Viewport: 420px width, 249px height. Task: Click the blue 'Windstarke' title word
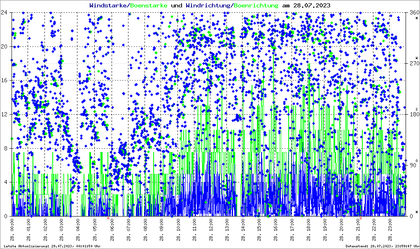point(108,5)
